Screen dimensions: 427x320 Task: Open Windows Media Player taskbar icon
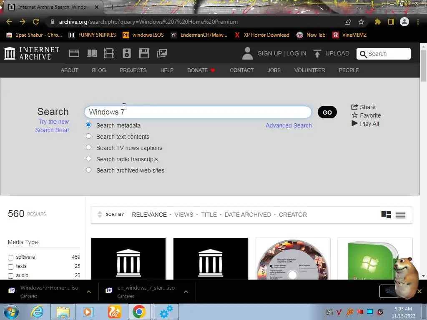pos(88,312)
